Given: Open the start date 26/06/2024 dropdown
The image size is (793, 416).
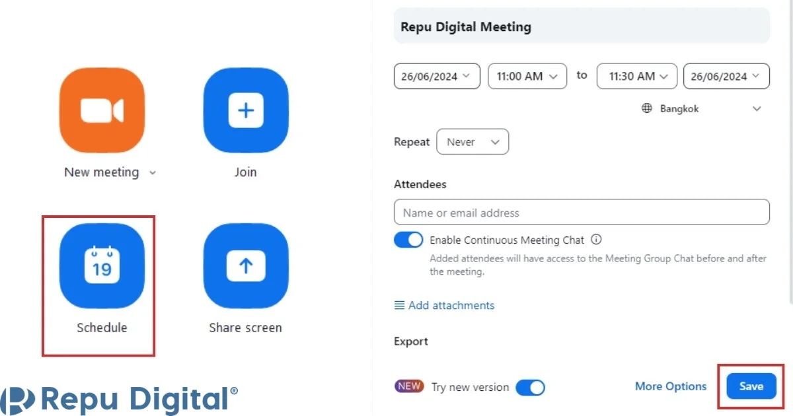Looking at the screenshot, I should (x=437, y=76).
